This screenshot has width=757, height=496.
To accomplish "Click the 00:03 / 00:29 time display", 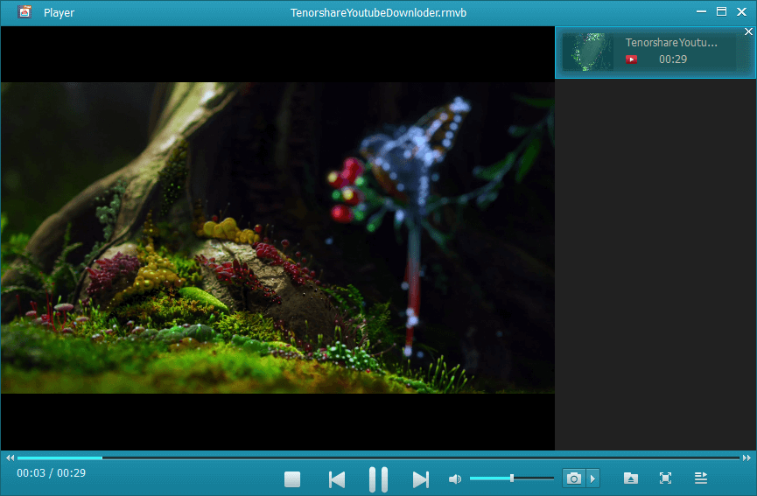I will pyautogui.click(x=51, y=473).
